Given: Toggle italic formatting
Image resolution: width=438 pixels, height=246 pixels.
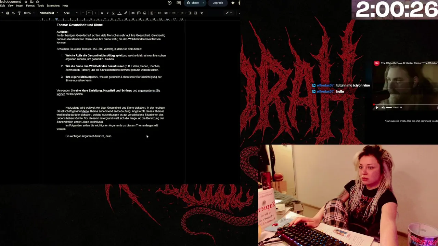Looking at the screenshot, I should coord(107,13).
